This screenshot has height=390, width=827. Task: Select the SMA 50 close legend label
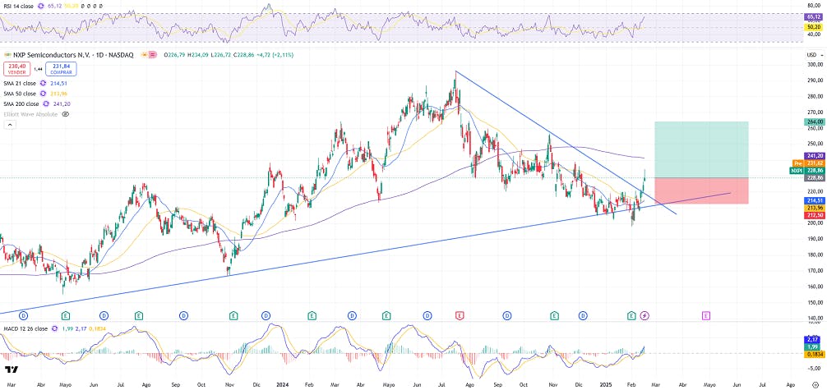[x=20, y=94]
